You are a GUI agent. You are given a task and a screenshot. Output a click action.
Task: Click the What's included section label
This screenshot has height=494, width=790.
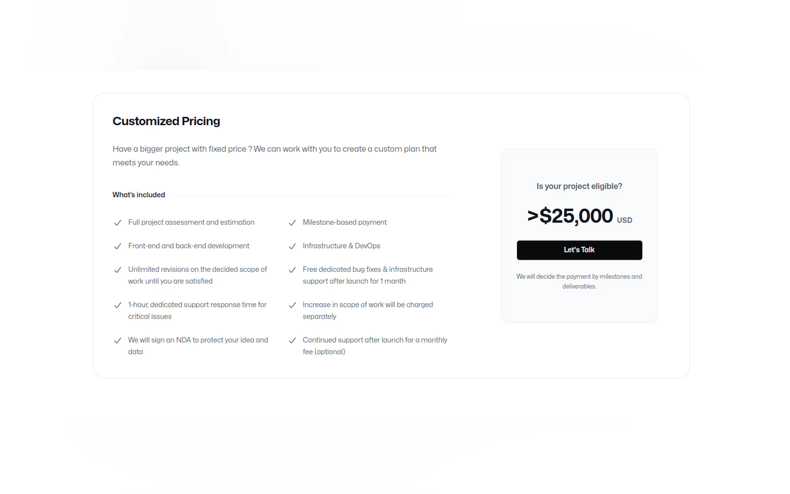139,195
